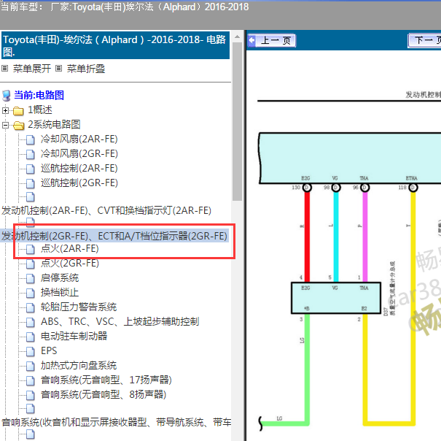This screenshot has width=441, height=441.
Task: Click the 当前:电路图 computer icon
Action: [7, 96]
